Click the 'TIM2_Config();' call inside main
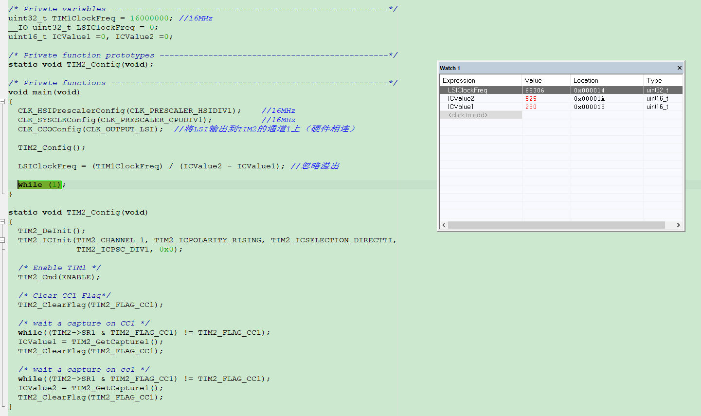 coord(52,147)
